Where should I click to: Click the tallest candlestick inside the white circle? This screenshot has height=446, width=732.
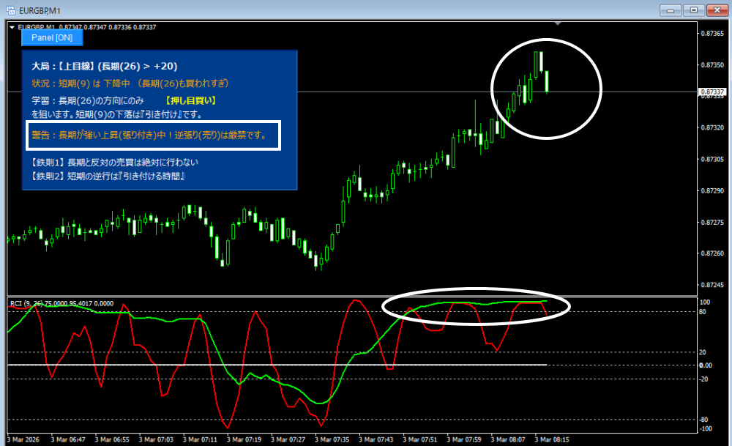tap(538, 62)
